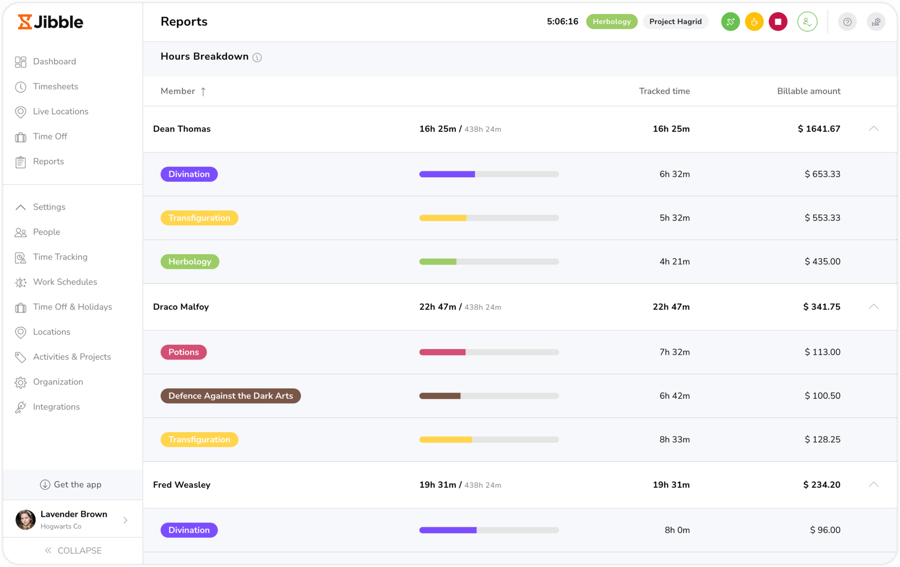Open the Timesheets section
The image size is (900, 567).
click(x=55, y=86)
